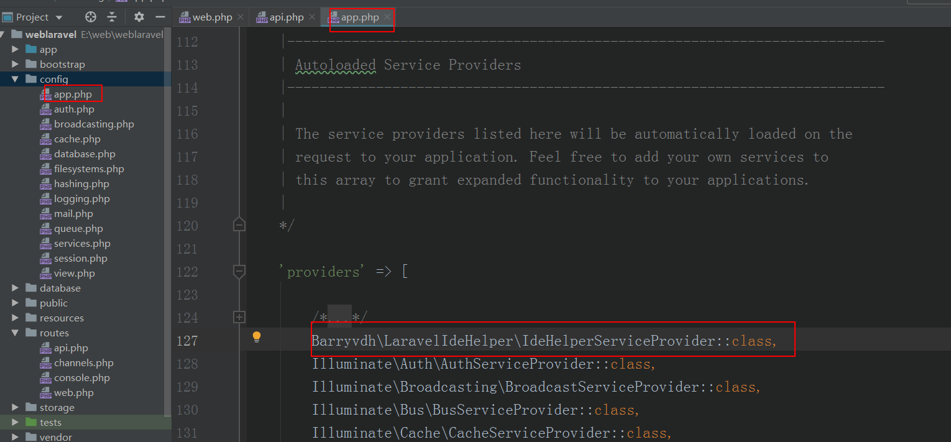This screenshot has height=442, width=951.
Task: Close the app.php editor tab
Action: [387, 17]
